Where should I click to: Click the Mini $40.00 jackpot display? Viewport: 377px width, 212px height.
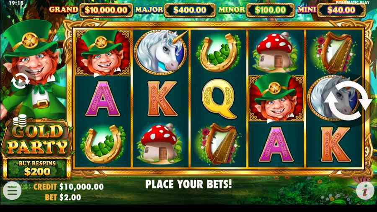332,10
